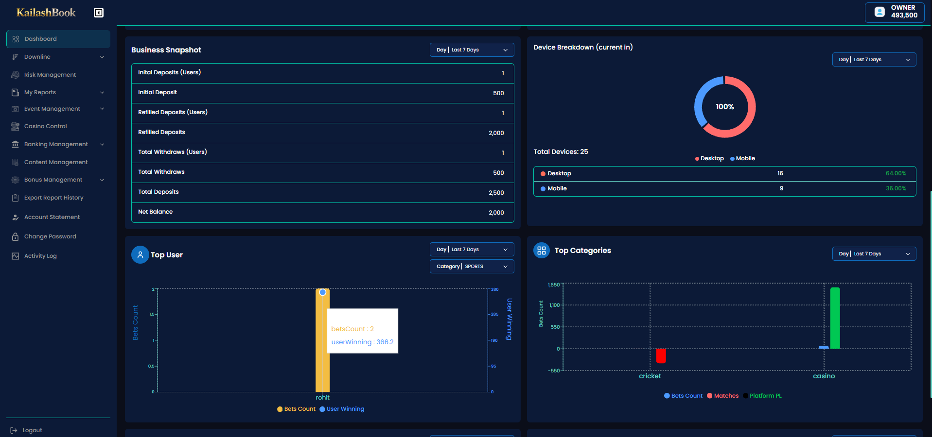Open Business Snapshot day range dropdown
Viewport: 932px width, 437px height.
tap(472, 50)
